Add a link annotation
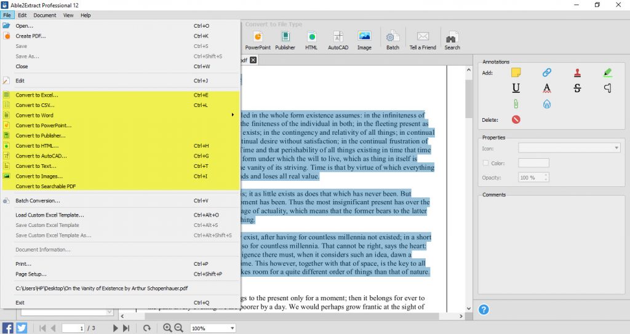 coord(547,73)
